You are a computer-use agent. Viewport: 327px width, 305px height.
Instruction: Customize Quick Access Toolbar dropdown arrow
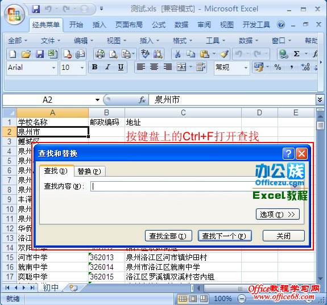[x=102, y=9]
